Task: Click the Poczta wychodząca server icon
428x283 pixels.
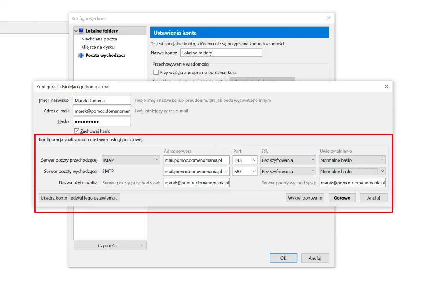Action: click(81, 55)
